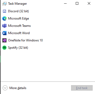Click the Microsoft Word icon
This screenshot has width=95, height=94.
click(4, 33)
